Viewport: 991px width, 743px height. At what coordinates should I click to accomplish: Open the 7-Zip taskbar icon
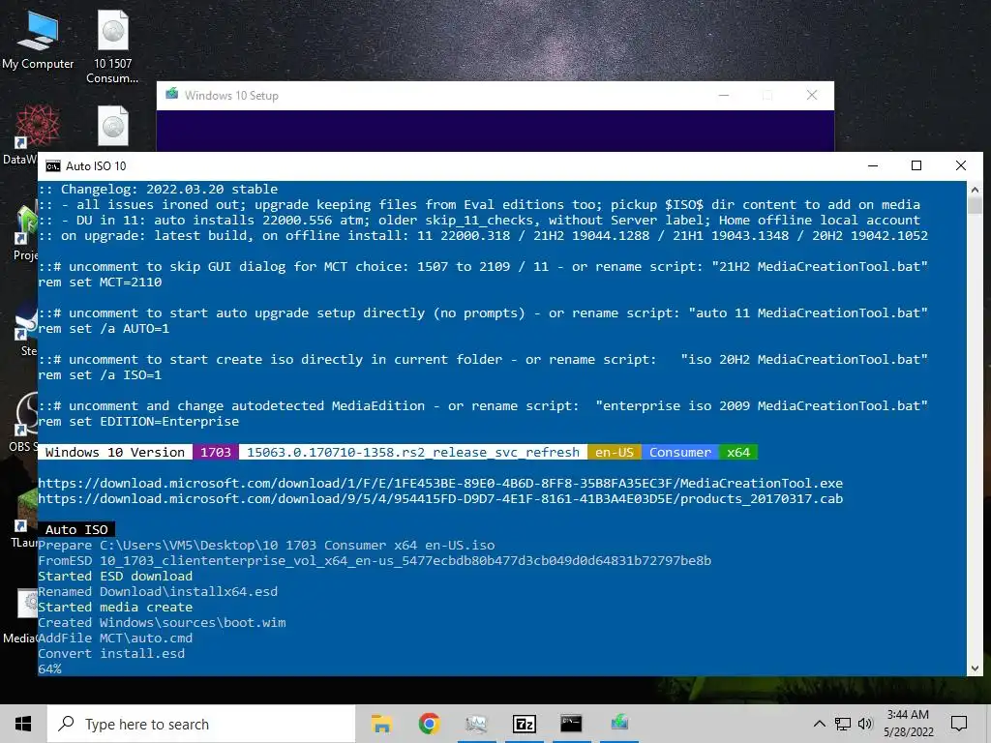click(524, 724)
